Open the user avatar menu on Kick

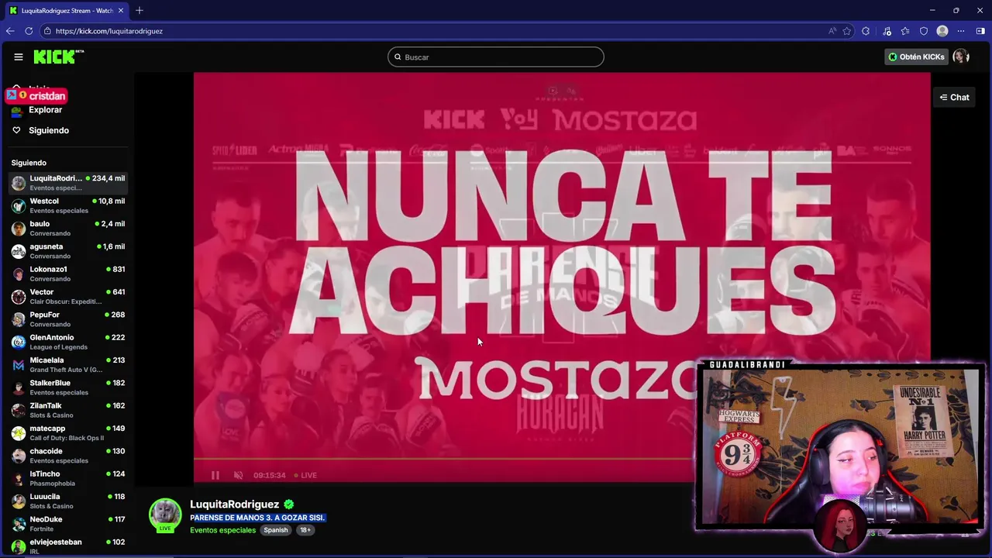[x=961, y=57]
